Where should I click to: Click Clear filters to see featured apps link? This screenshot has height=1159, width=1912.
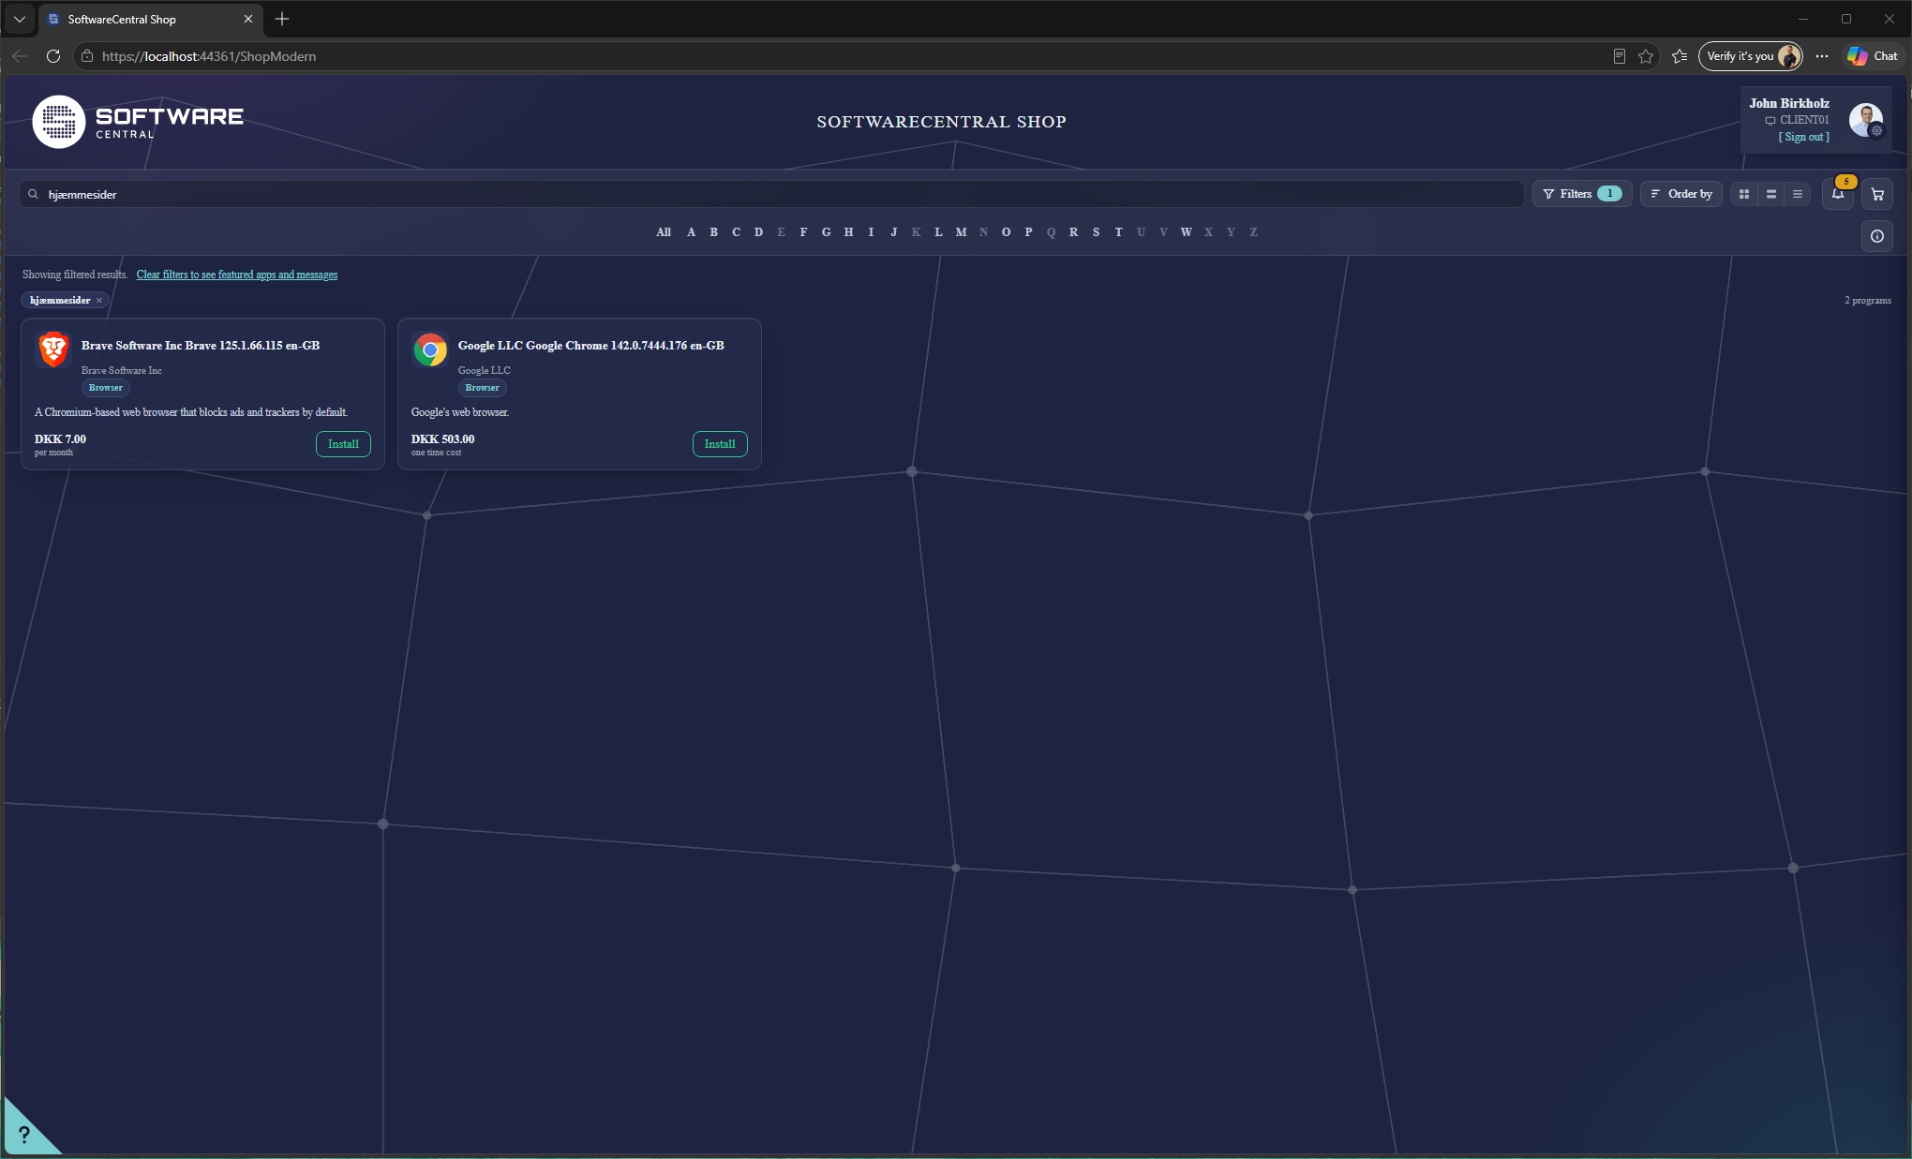237,275
